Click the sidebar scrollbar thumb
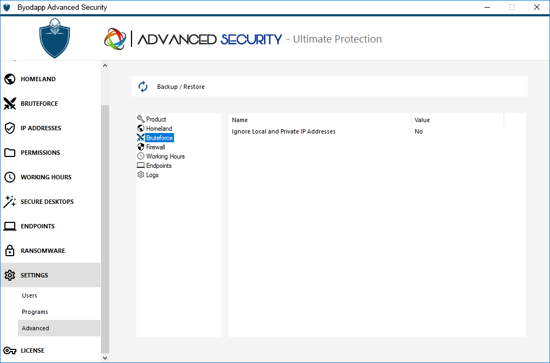Screen dimensions: 550x363 click(x=105, y=229)
